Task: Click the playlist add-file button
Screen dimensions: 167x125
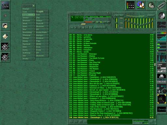Action: pos(71,121)
